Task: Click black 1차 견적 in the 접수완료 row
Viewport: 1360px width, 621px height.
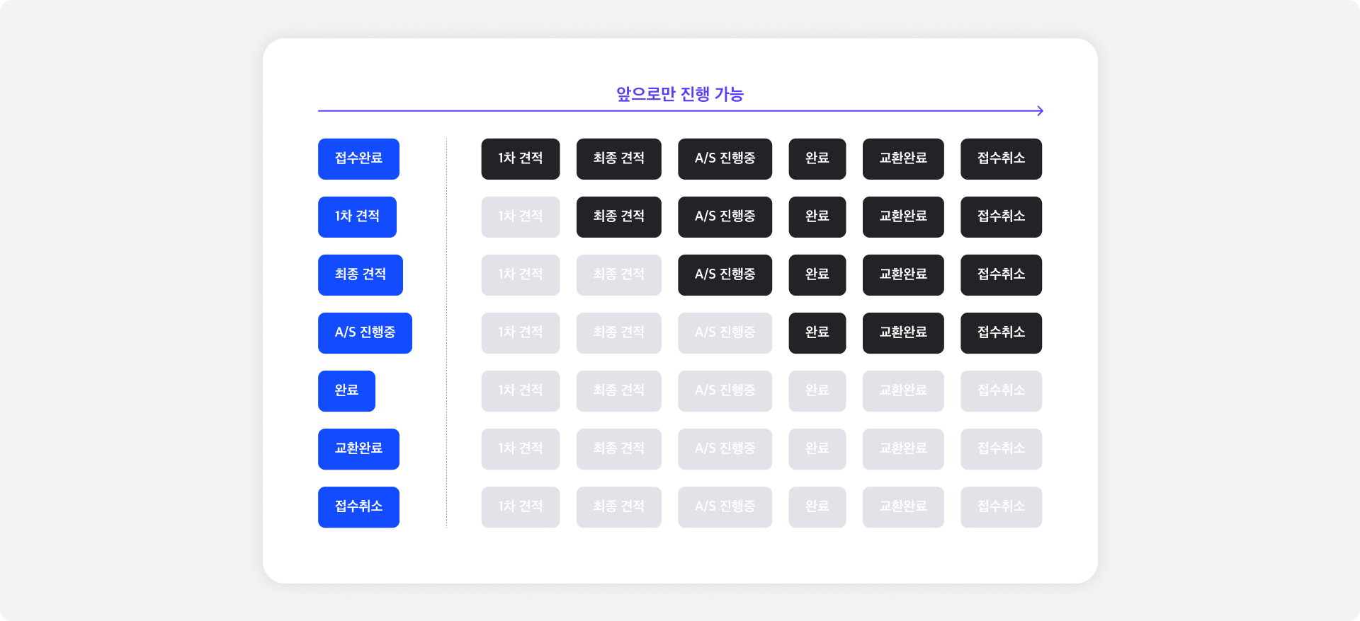Action: click(521, 159)
